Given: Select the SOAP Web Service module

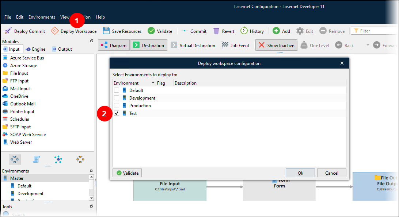Looking at the screenshot, I should pyautogui.click(x=28, y=134).
